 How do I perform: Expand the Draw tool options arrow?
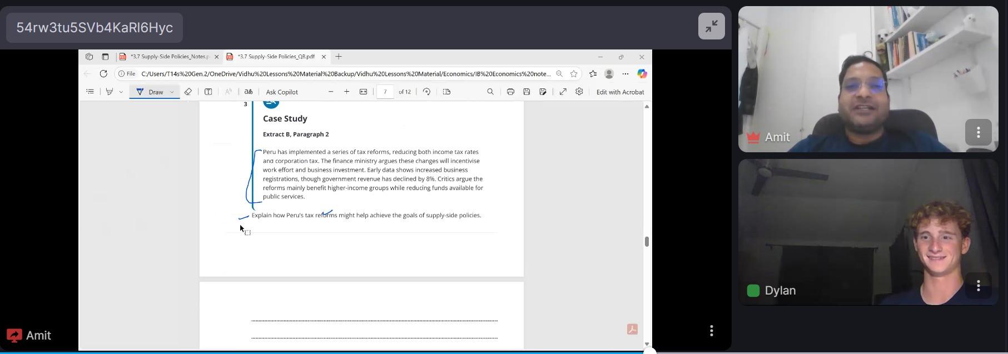click(x=172, y=92)
